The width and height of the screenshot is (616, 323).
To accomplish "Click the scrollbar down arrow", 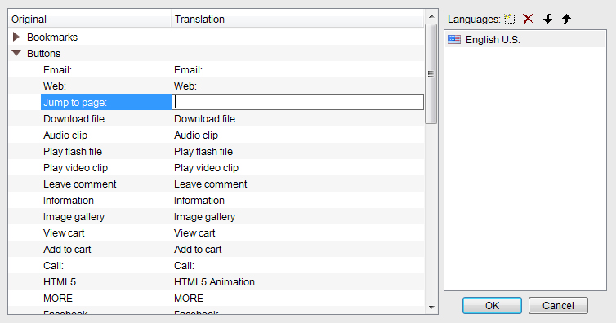I will point(431,307).
